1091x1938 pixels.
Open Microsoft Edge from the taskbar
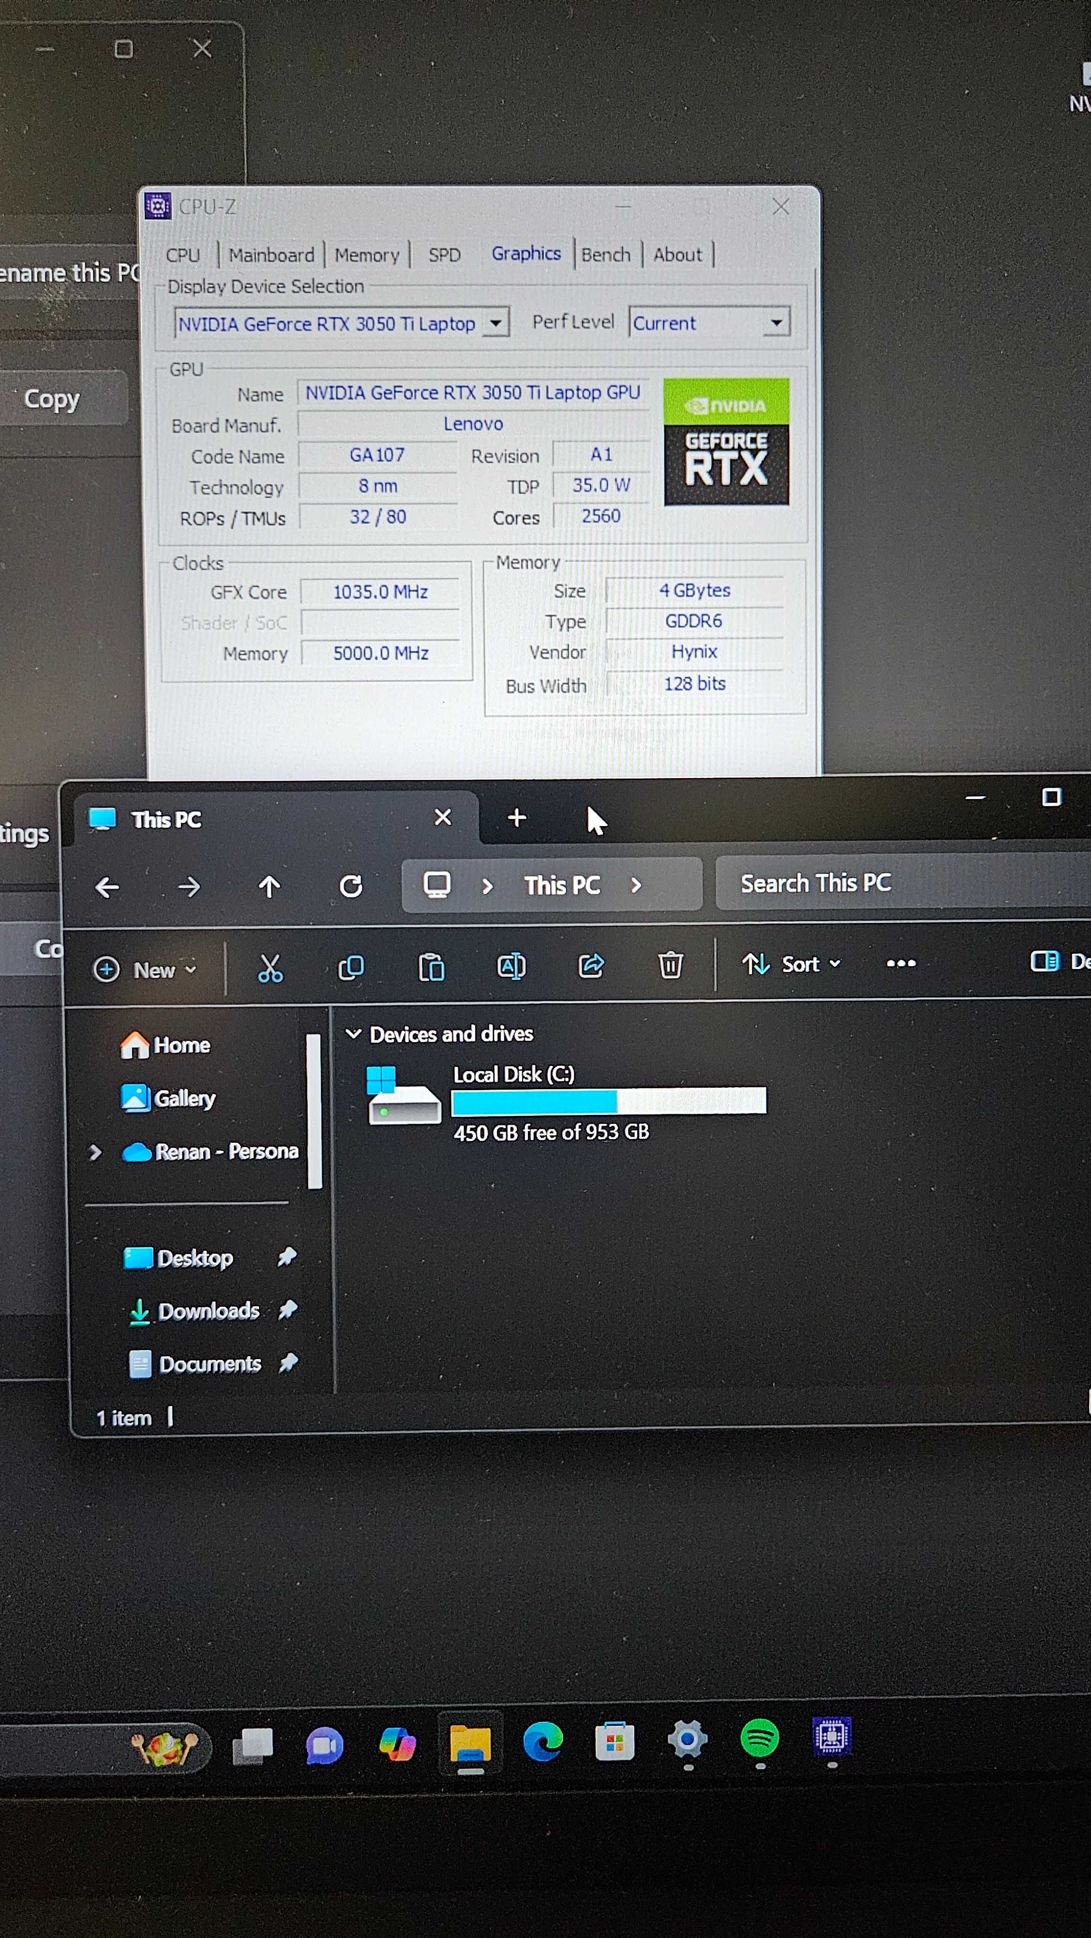tap(543, 1742)
